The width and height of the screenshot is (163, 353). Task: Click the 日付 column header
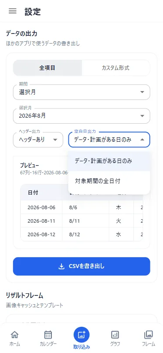(33, 193)
